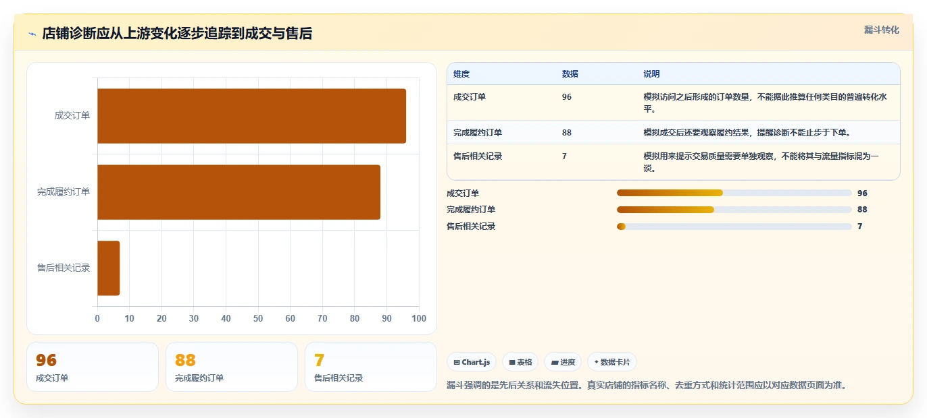Click the value 7 next to the progress bar
The image size is (927, 418).
click(x=859, y=227)
